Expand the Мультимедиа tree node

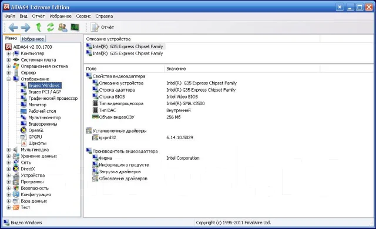(9, 150)
